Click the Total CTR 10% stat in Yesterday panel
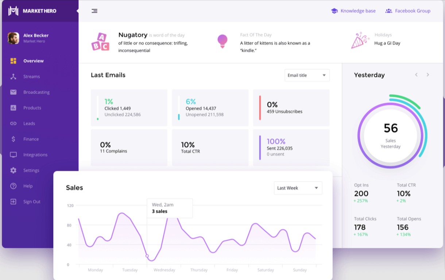Screen dimensions: 445x280 [406, 193]
